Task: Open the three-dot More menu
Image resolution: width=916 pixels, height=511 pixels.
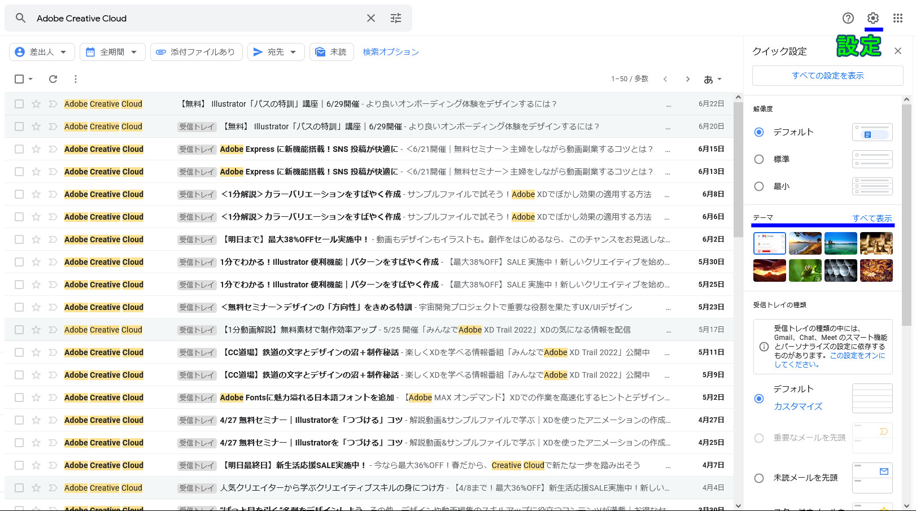Action: tap(76, 79)
